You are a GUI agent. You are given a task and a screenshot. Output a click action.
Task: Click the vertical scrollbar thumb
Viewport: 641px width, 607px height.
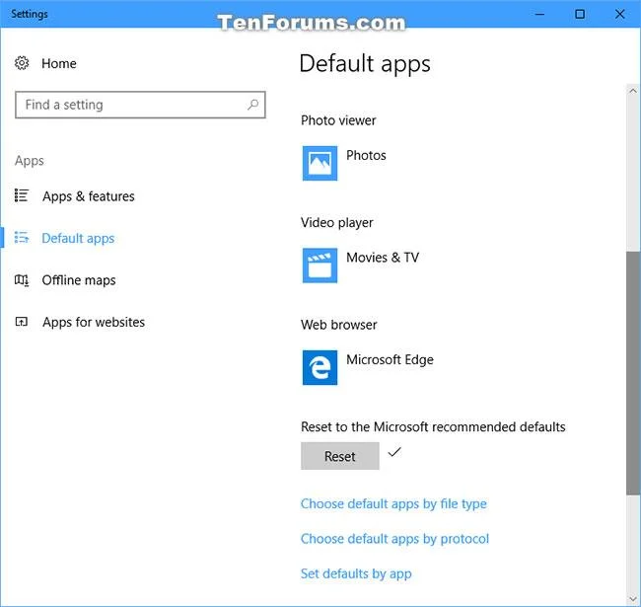tap(633, 373)
